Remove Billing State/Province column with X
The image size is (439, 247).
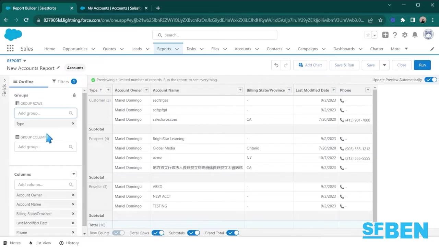(x=73, y=214)
